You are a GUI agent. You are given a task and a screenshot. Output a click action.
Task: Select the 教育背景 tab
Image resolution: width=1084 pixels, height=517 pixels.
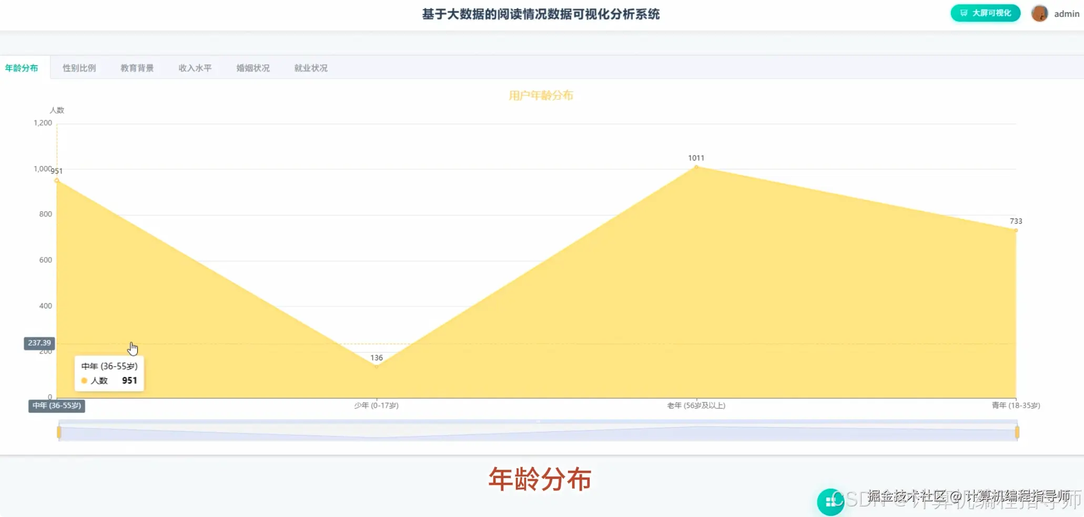[x=137, y=67]
